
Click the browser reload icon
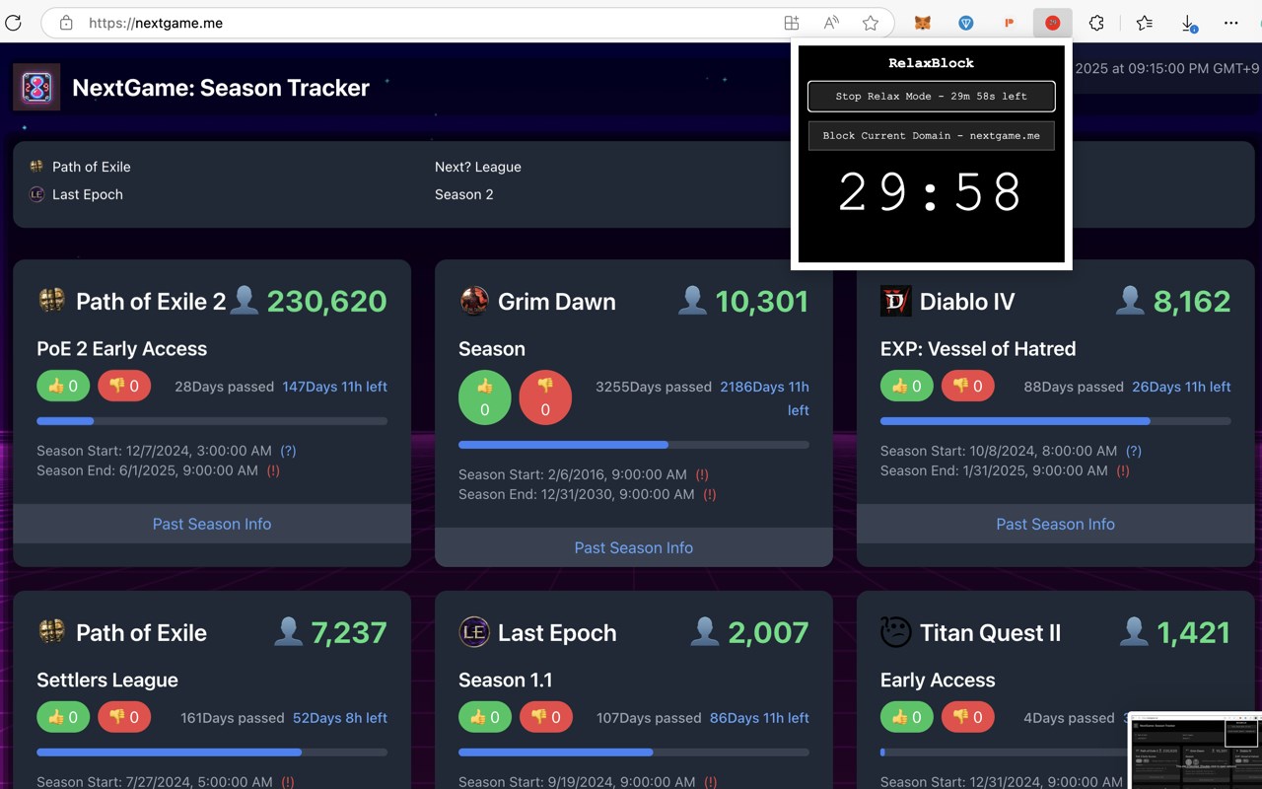point(13,23)
